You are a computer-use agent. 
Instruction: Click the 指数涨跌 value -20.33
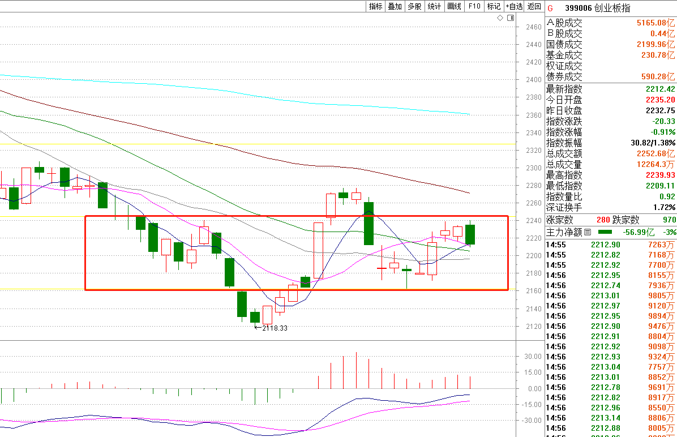coord(663,121)
